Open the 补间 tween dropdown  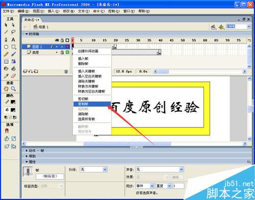point(105,169)
